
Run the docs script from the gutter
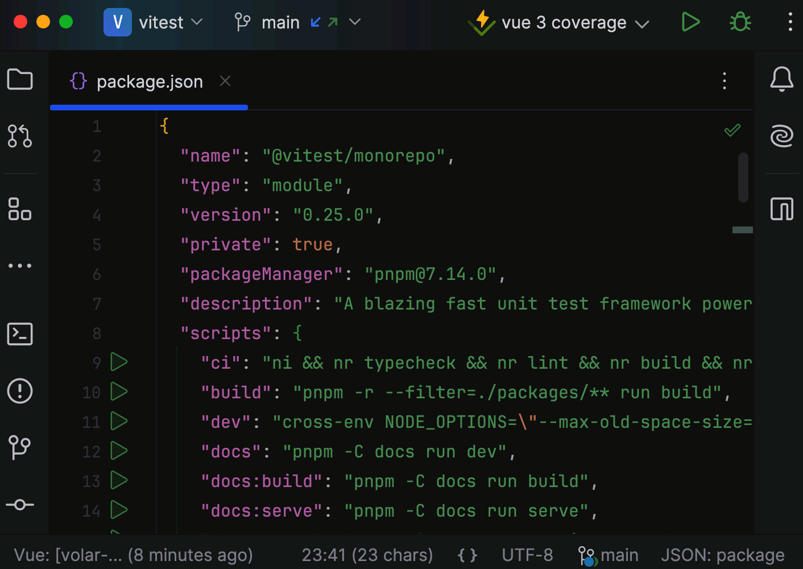click(118, 451)
